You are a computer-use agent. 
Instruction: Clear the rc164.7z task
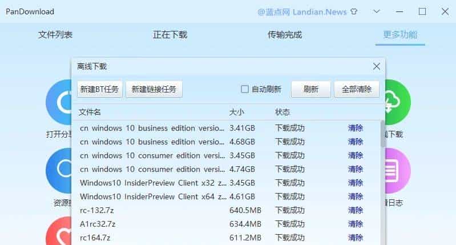click(356, 238)
